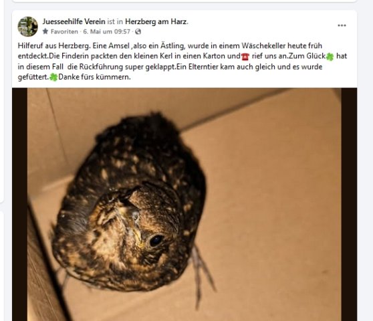Click the clover emoji after 'Glück'
Screen dimensions: 373x321
pyautogui.click(x=330, y=57)
